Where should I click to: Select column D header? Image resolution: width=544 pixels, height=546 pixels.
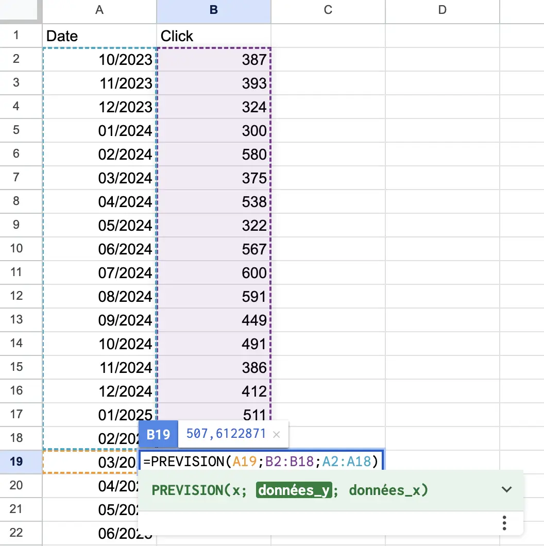click(442, 11)
